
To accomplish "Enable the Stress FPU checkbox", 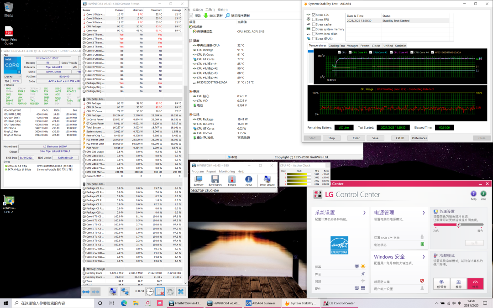I will 314,20.
